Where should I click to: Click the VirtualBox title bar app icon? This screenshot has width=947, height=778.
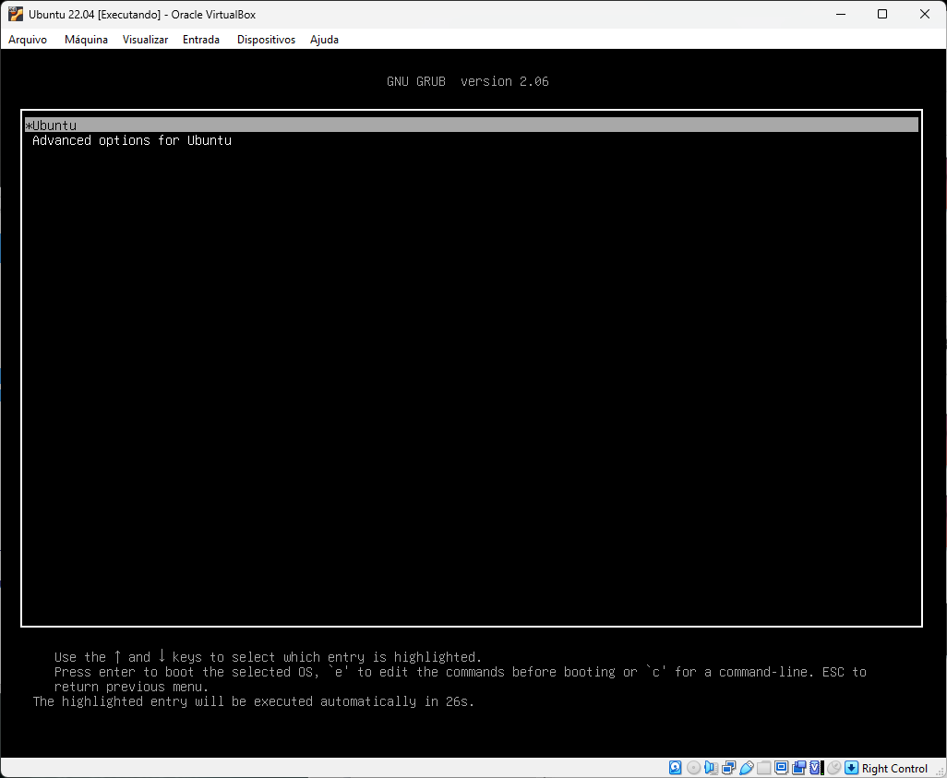pos(16,15)
